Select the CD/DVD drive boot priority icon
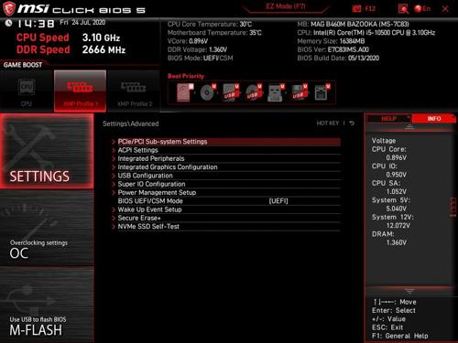This screenshot has height=343, width=458. (208, 92)
